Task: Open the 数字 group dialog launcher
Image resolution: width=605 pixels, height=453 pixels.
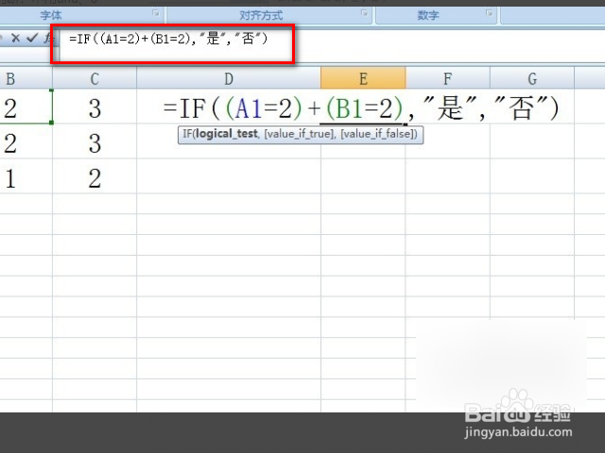Action: (x=490, y=13)
